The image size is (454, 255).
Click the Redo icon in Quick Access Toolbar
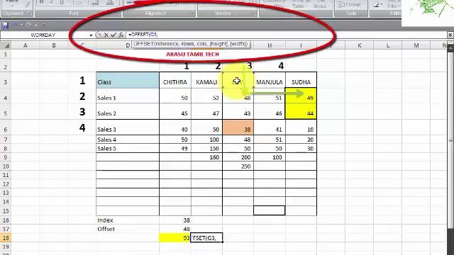pyautogui.click(x=28, y=25)
